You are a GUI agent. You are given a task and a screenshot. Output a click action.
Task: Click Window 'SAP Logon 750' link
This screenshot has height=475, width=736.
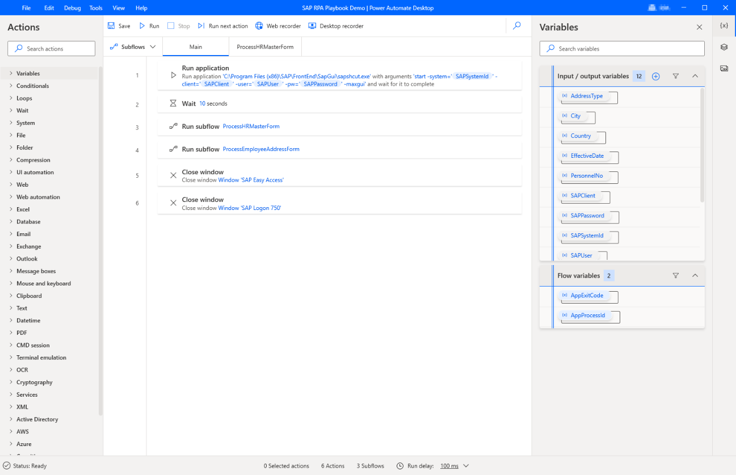pyautogui.click(x=250, y=208)
